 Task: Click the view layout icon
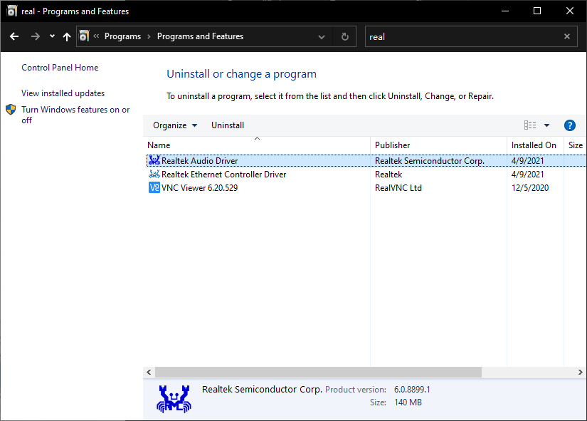tap(530, 125)
